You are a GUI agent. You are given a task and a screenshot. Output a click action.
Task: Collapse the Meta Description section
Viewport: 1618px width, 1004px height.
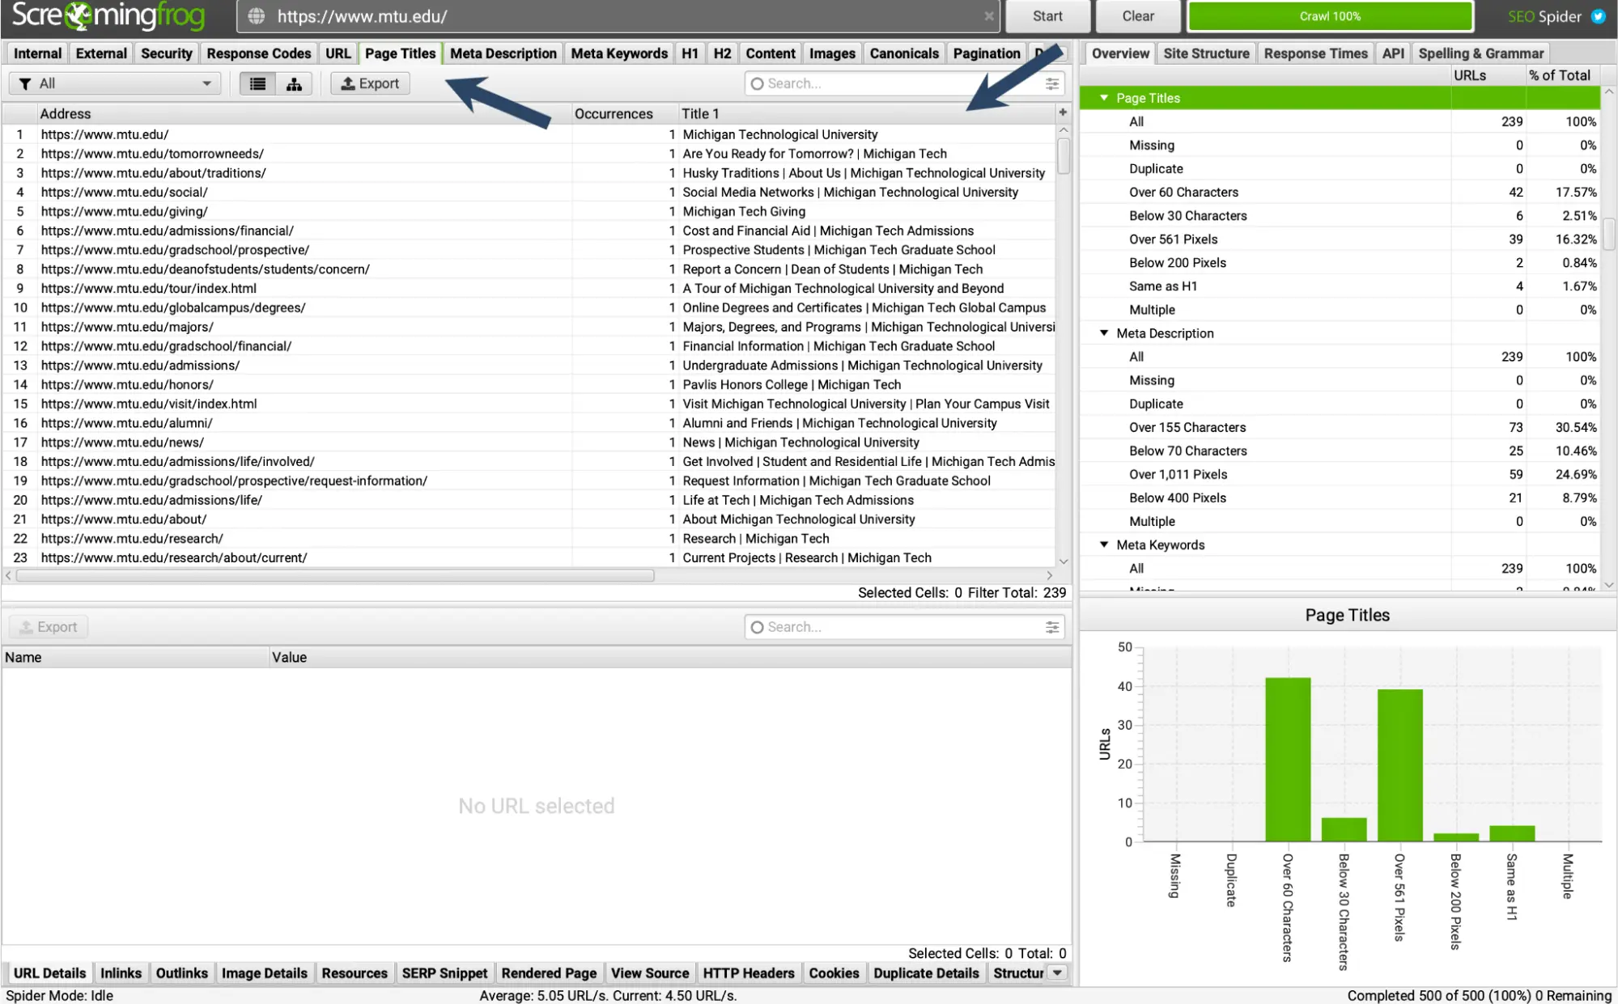click(1103, 333)
